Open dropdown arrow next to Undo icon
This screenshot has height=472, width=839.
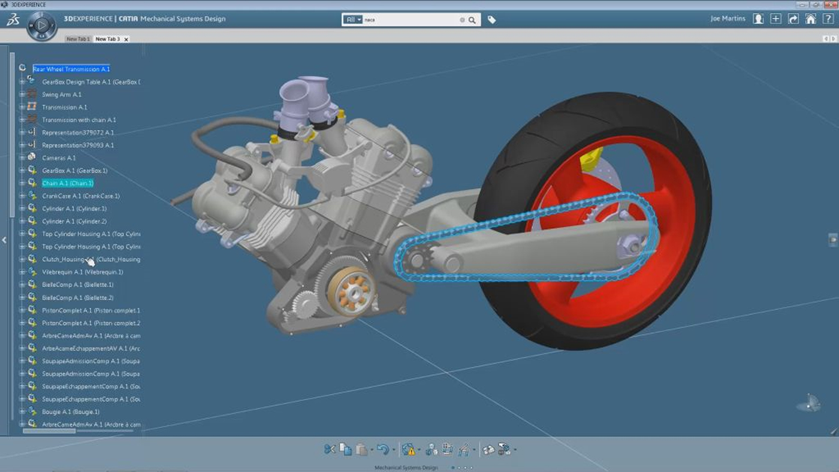(394, 450)
